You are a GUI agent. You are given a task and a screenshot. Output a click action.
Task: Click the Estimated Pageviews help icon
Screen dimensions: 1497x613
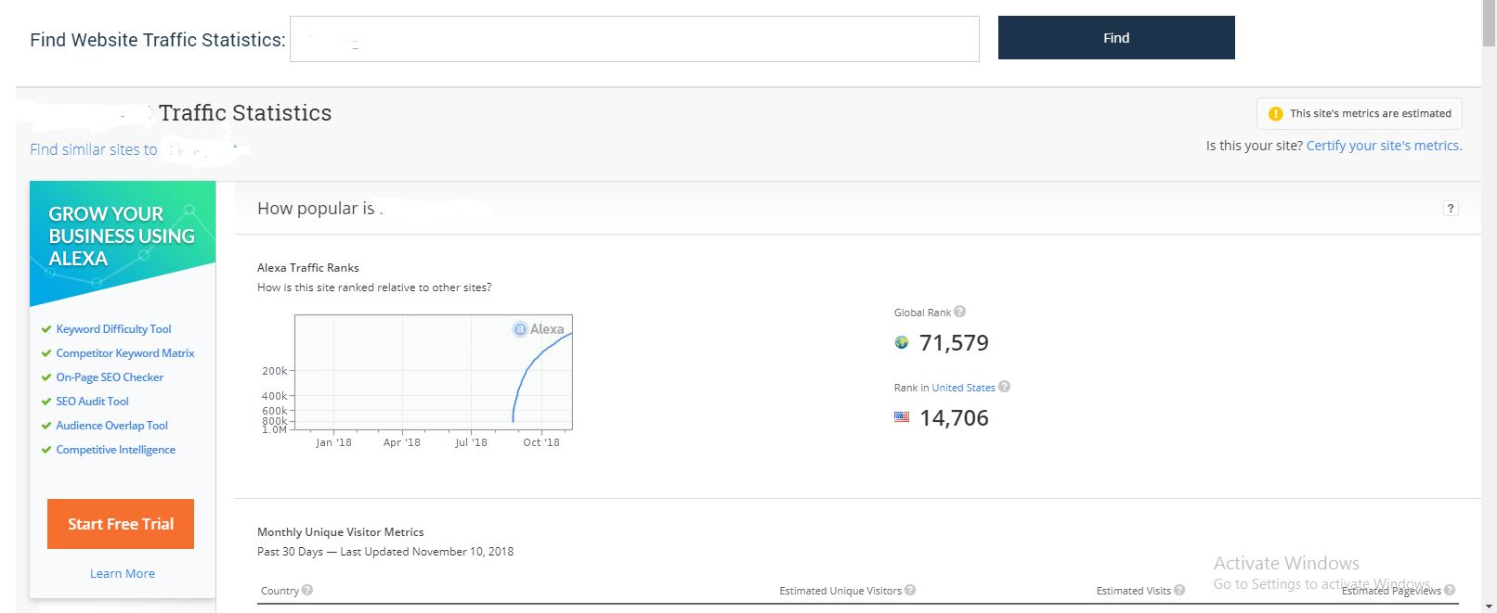click(x=1450, y=590)
